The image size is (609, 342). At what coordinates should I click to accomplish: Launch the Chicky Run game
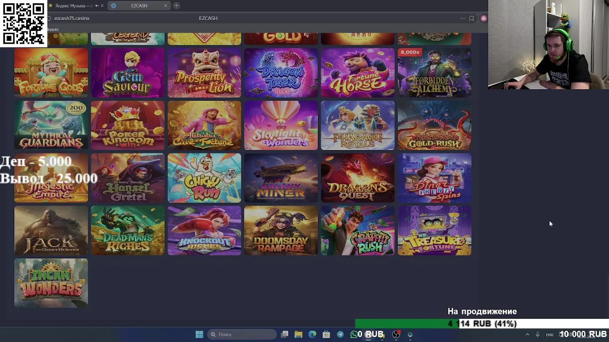(204, 178)
